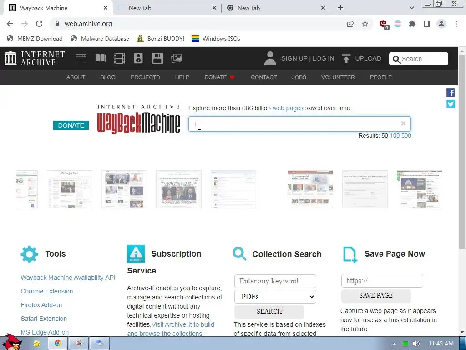Click the collection SEARCH button
This screenshot has height=350, width=466.
coord(269,311)
